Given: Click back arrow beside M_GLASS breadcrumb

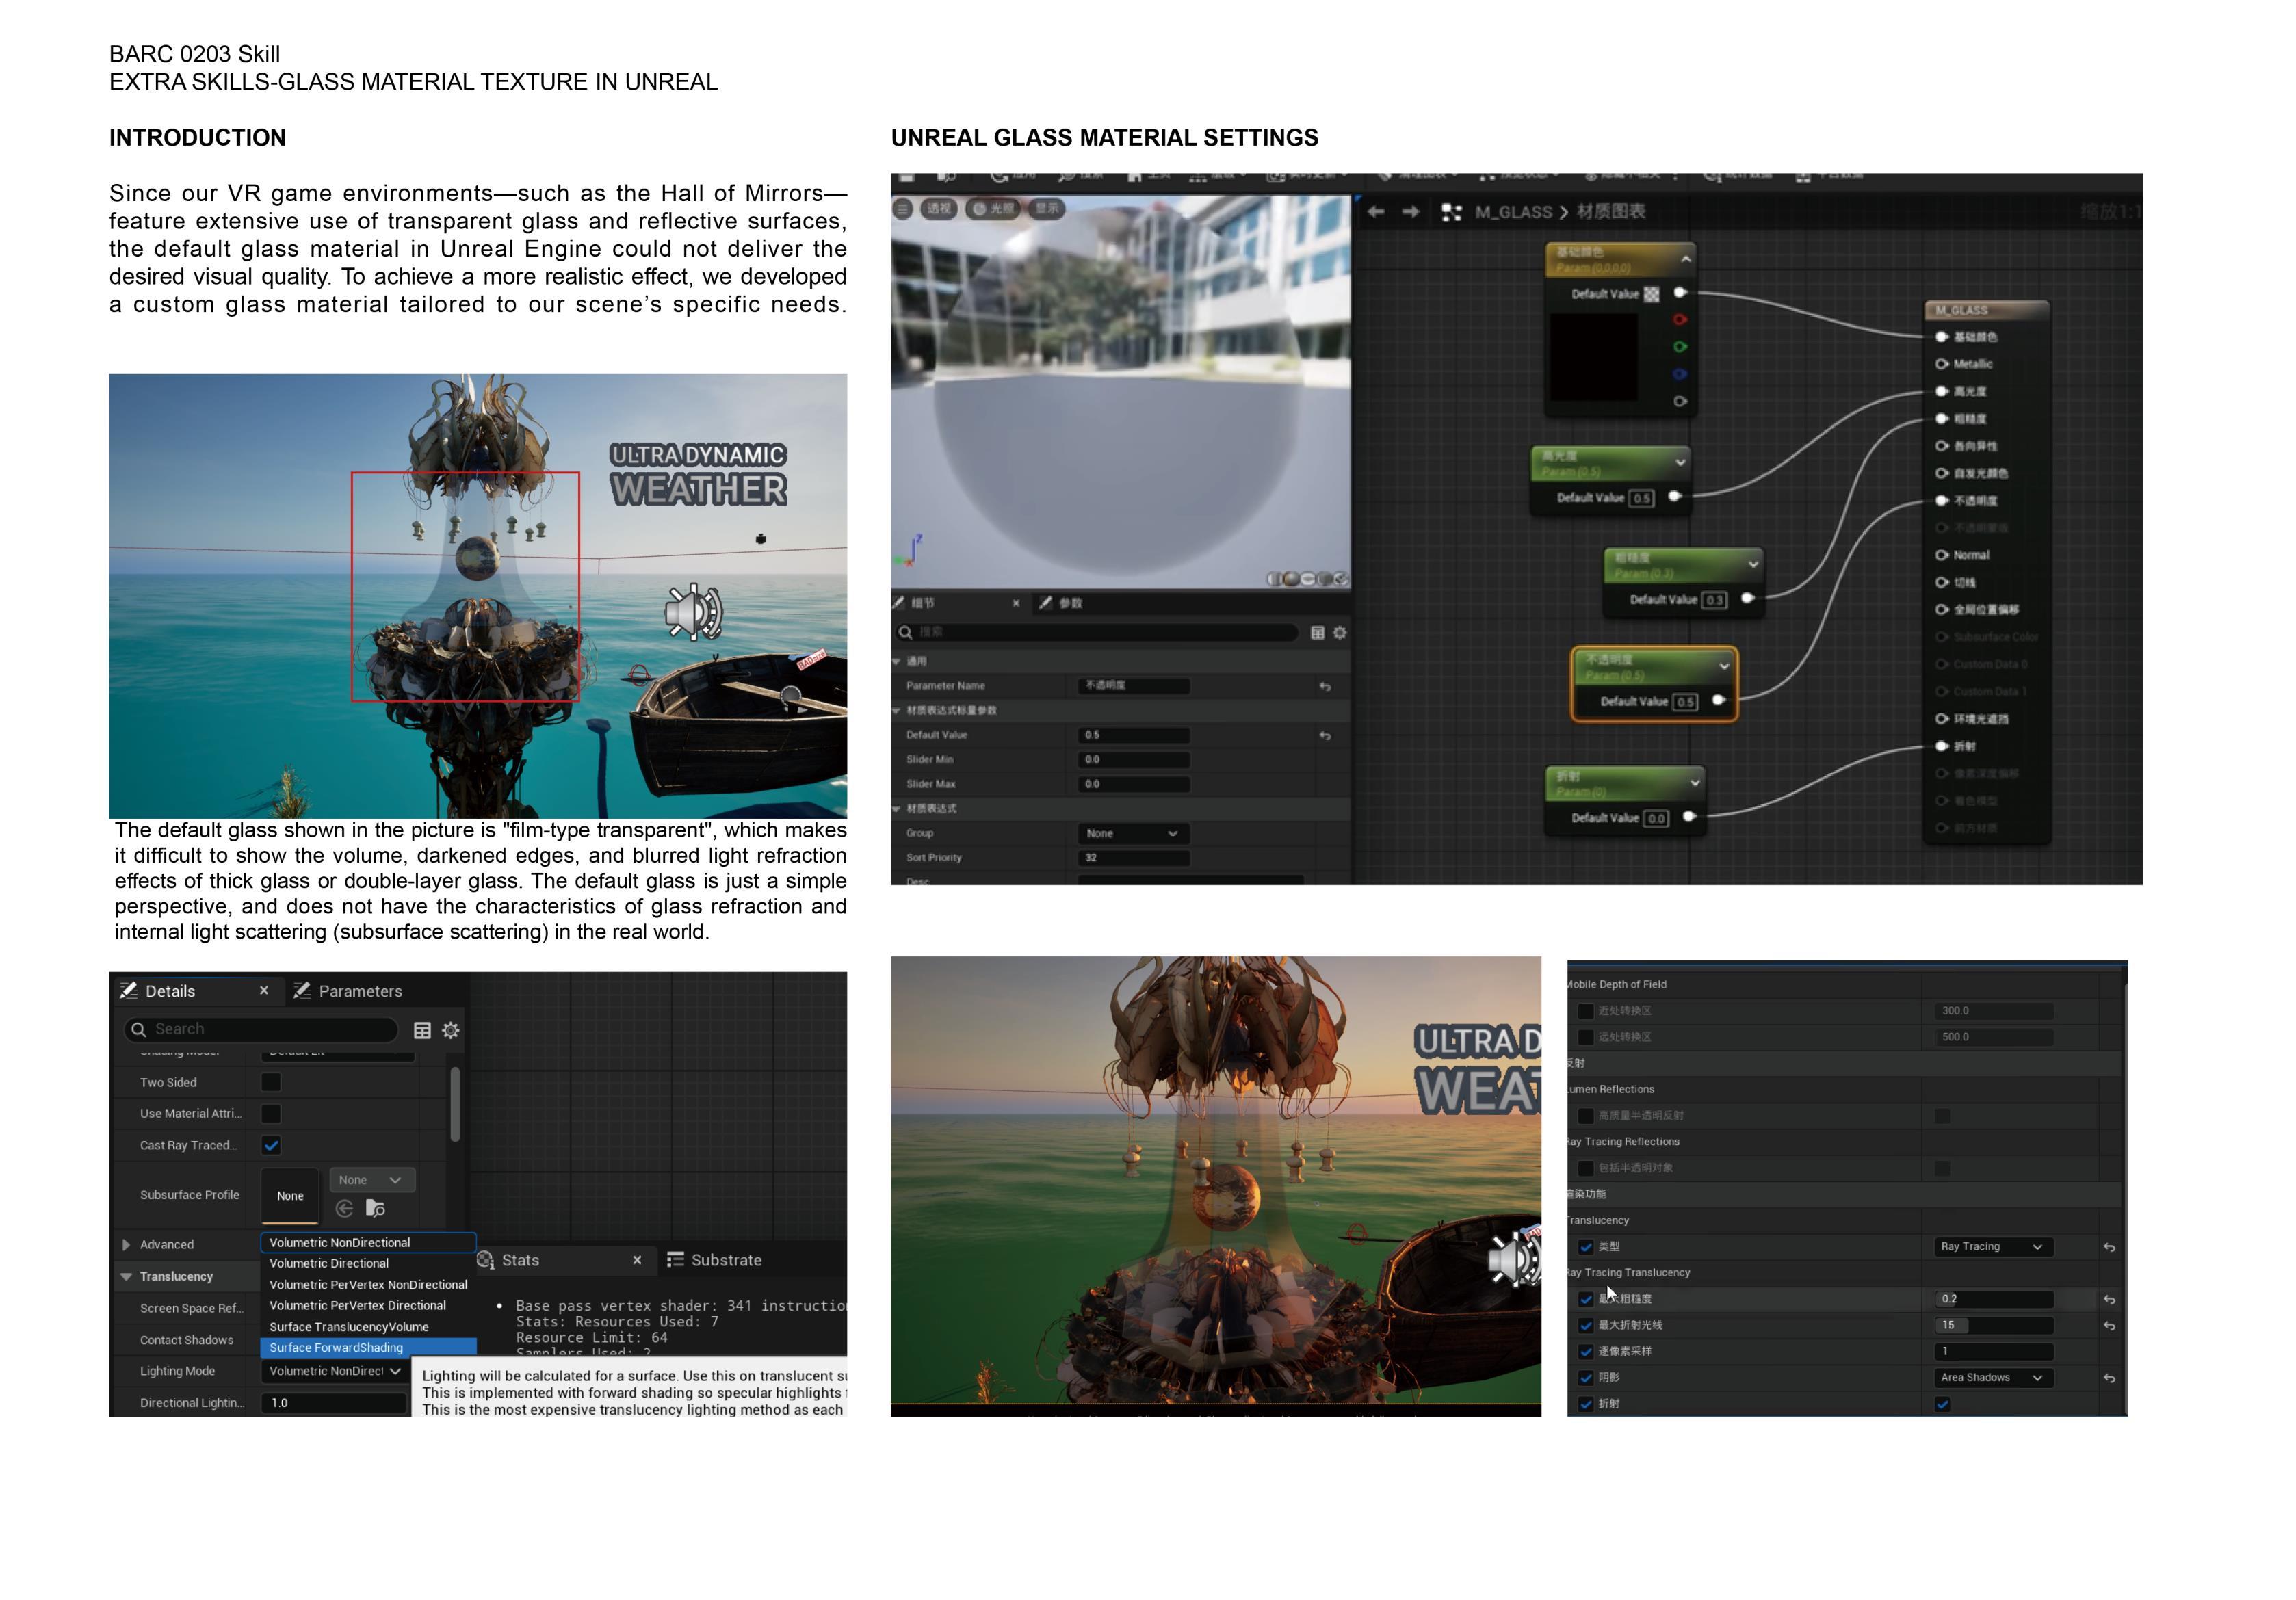Looking at the screenshot, I should [x=1376, y=212].
